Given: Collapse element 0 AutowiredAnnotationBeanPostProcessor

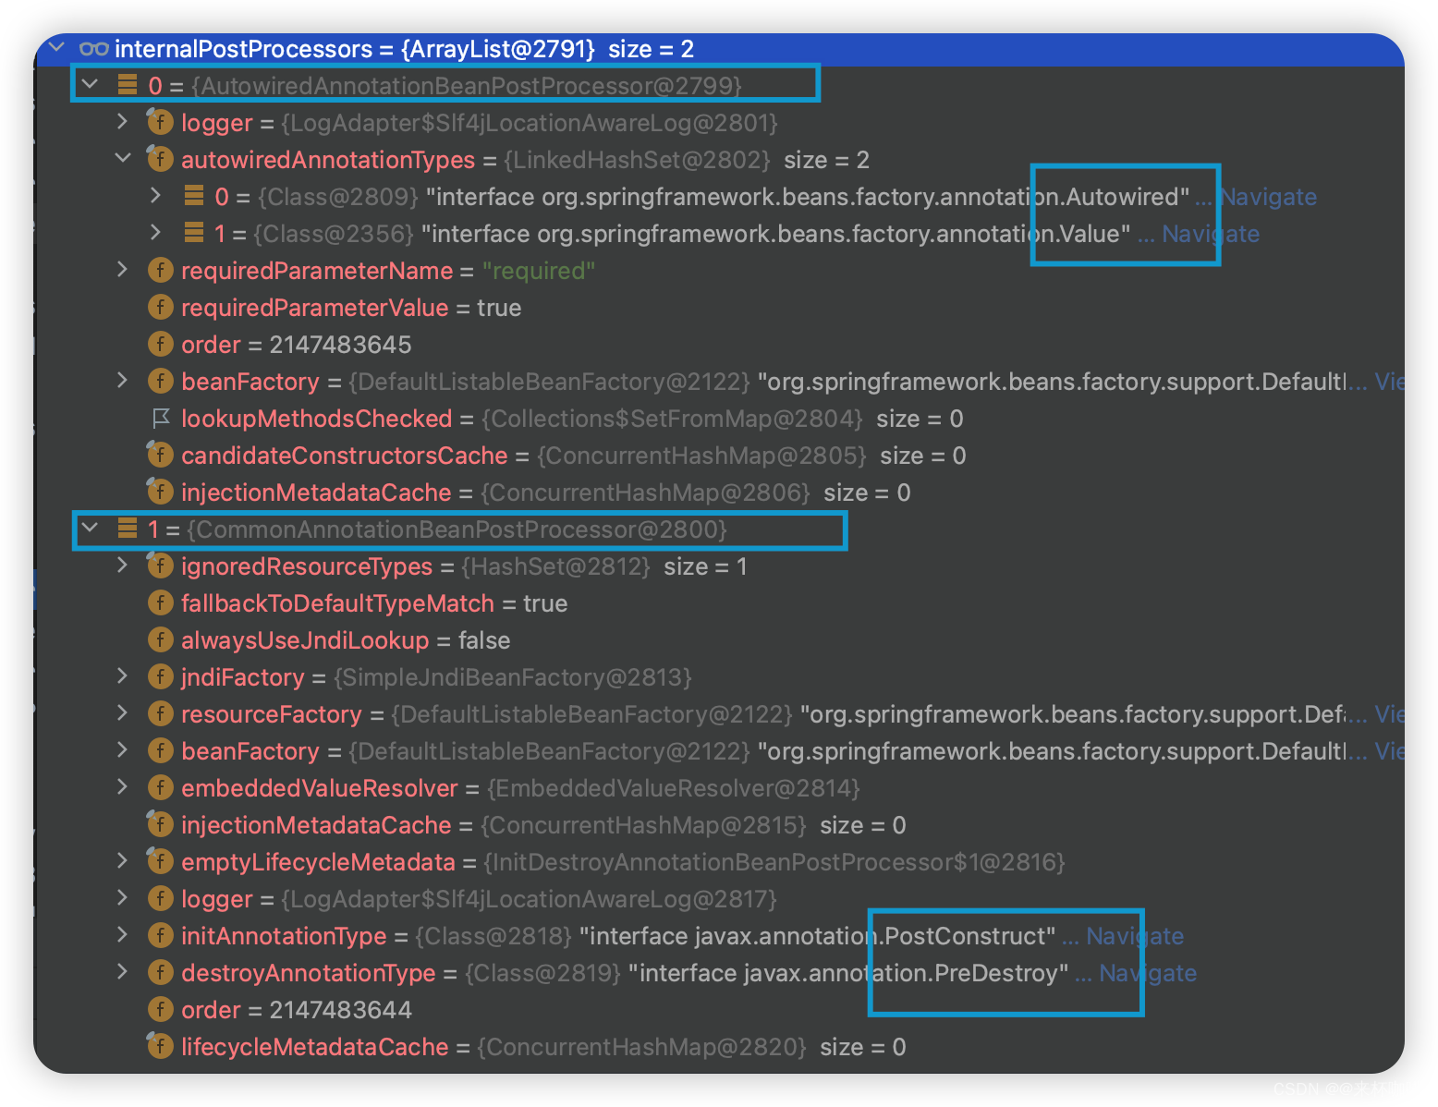Looking at the screenshot, I should [x=90, y=84].
